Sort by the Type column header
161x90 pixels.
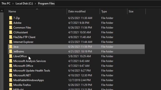pyautogui.click(x=104, y=11)
